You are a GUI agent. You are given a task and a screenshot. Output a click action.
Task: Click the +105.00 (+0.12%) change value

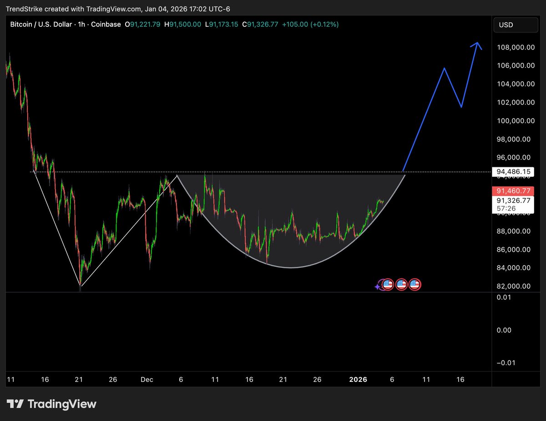[310, 25]
